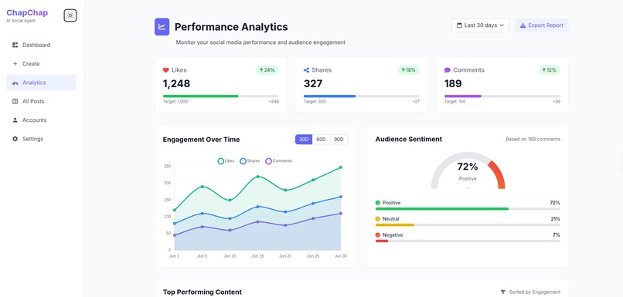Click the Analytics chart icon in sidebar
This screenshot has height=297, width=623.
[x=15, y=83]
